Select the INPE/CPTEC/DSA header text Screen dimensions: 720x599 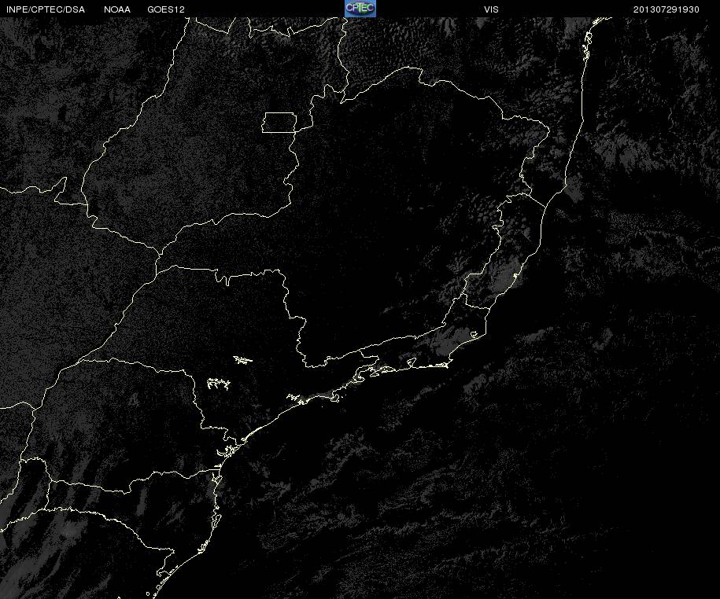tap(46, 9)
